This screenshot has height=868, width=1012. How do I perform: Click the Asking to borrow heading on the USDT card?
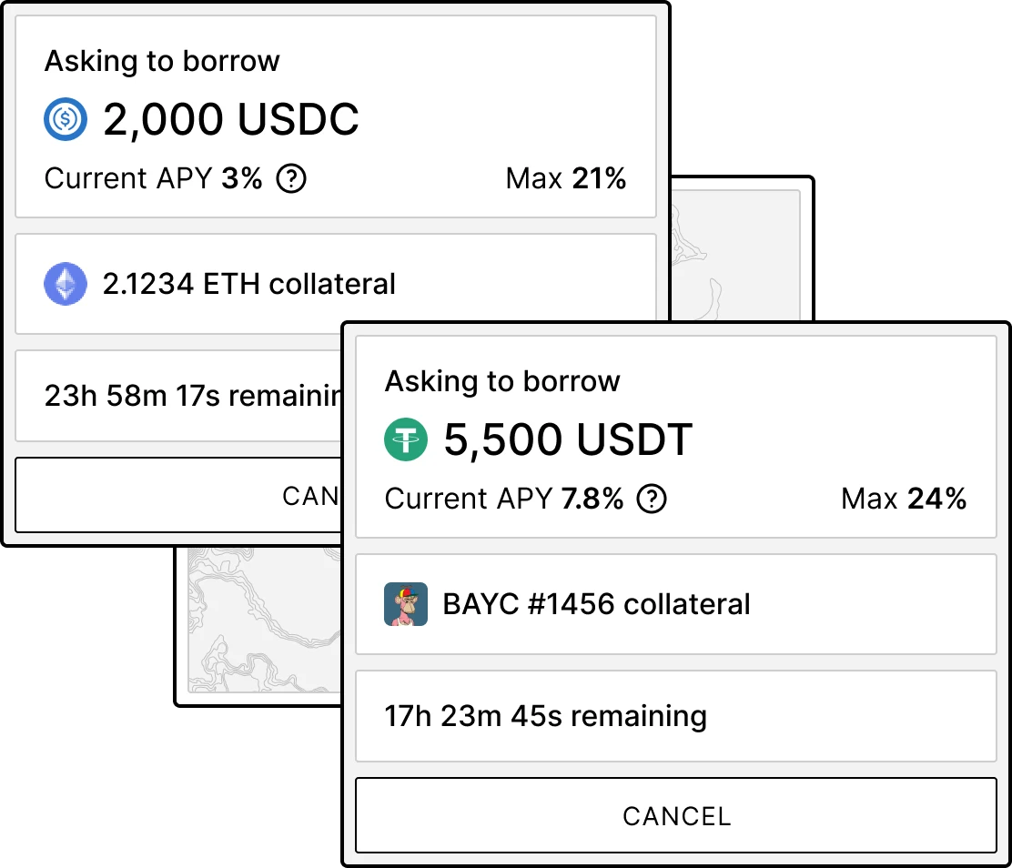[502, 381]
